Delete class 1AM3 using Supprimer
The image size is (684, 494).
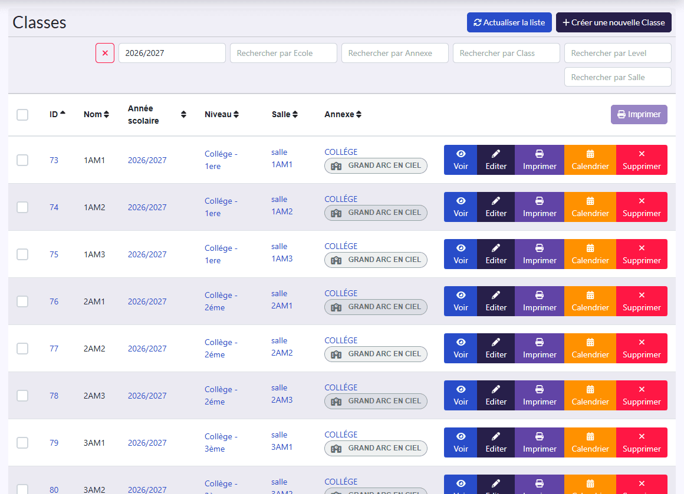[642, 254]
